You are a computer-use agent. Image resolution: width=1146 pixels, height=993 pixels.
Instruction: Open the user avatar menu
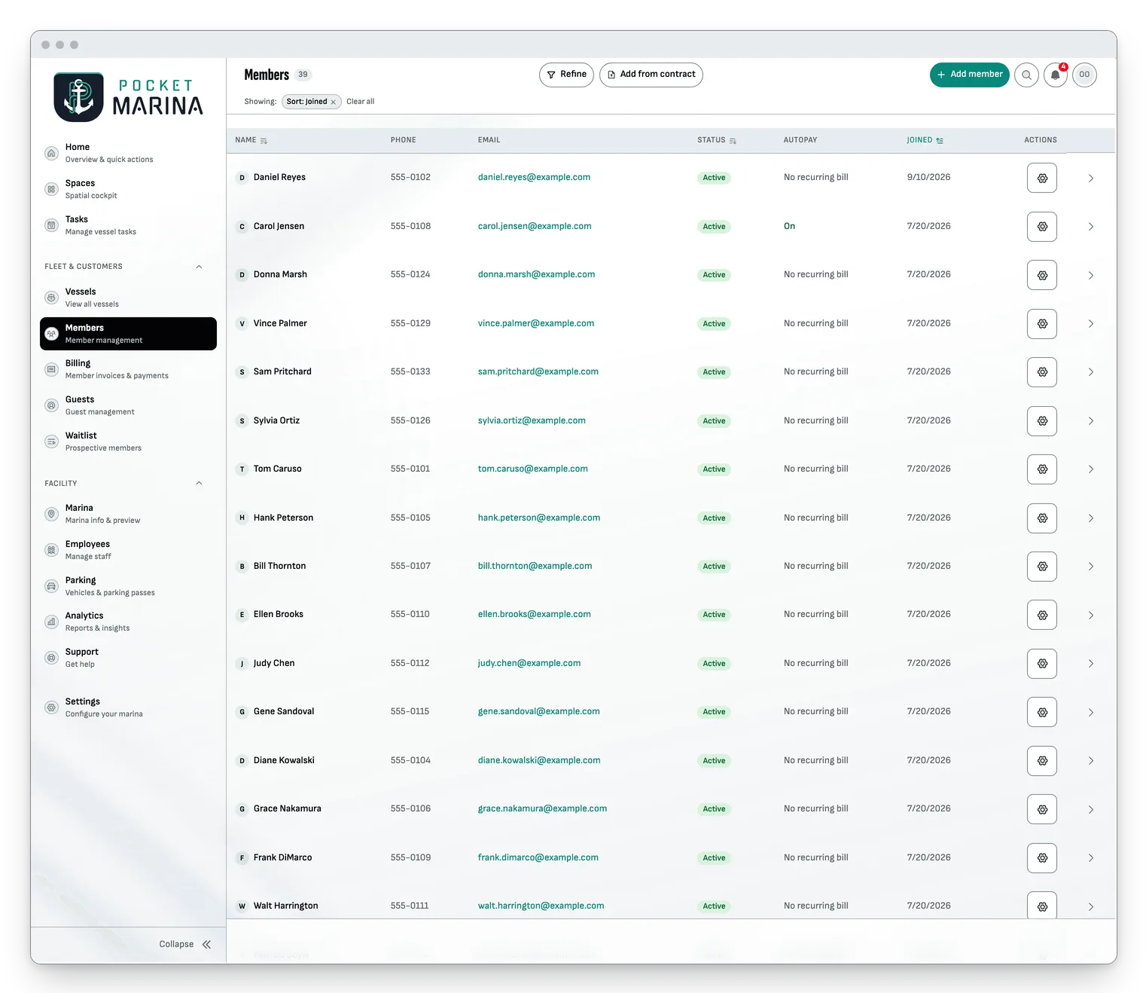click(x=1084, y=75)
